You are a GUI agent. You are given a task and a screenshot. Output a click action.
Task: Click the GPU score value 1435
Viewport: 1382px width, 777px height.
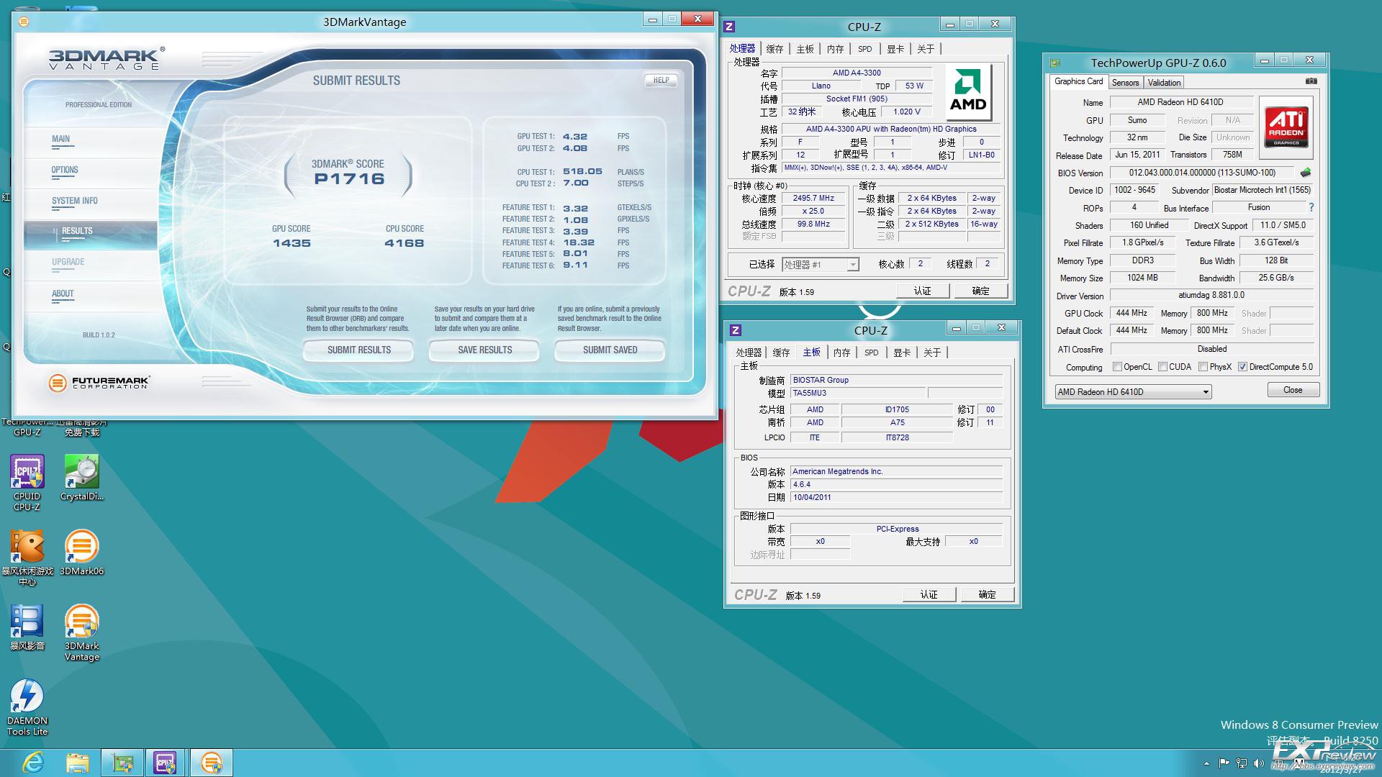pos(292,243)
